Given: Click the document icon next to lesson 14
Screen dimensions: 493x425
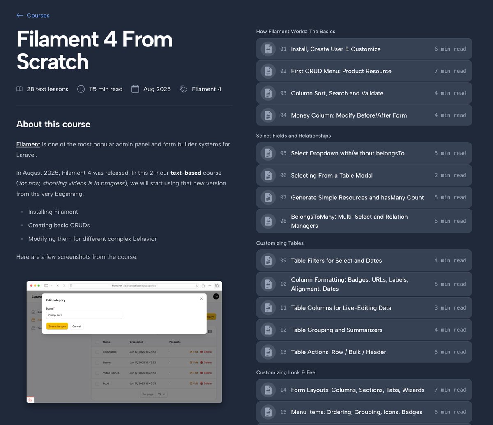Looking at the screenshot, I should coord(268,390).
